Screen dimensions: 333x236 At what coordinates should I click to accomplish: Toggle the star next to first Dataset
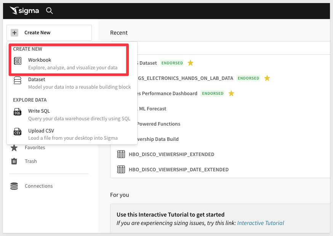pos(191,63)
